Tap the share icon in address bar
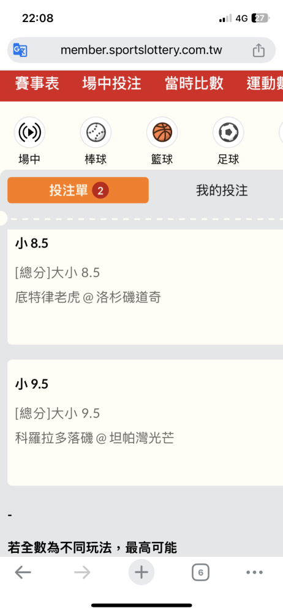283x613 pixels. [x=258, y=50]
